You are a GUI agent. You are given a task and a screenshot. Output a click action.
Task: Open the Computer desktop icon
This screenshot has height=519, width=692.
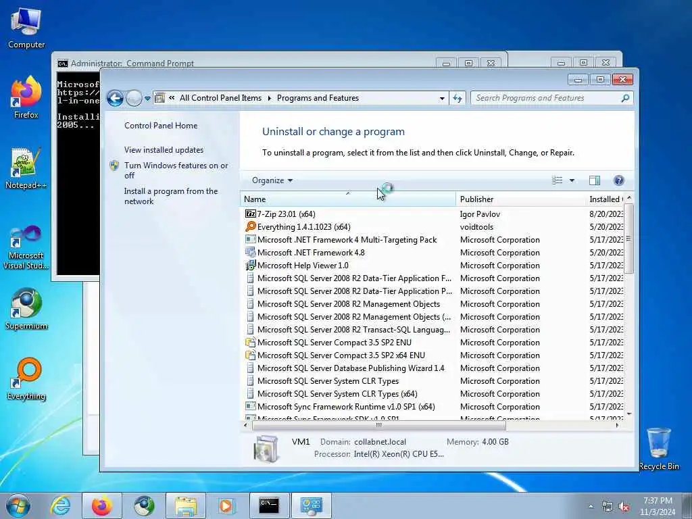click(x=26, y=28)
